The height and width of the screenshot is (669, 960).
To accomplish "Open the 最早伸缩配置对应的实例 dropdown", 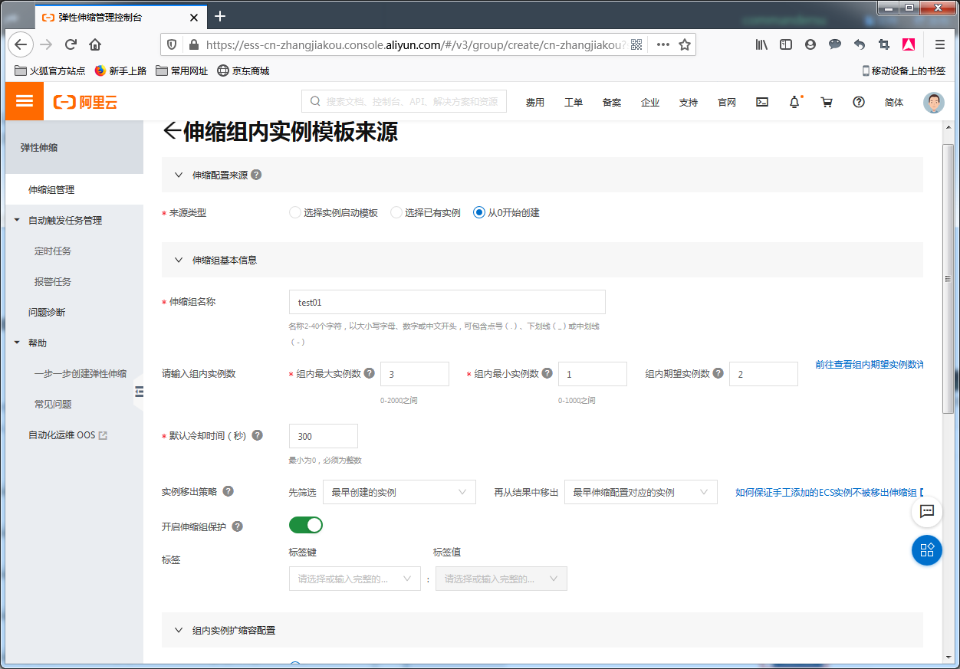I will [x=639, y=492].
